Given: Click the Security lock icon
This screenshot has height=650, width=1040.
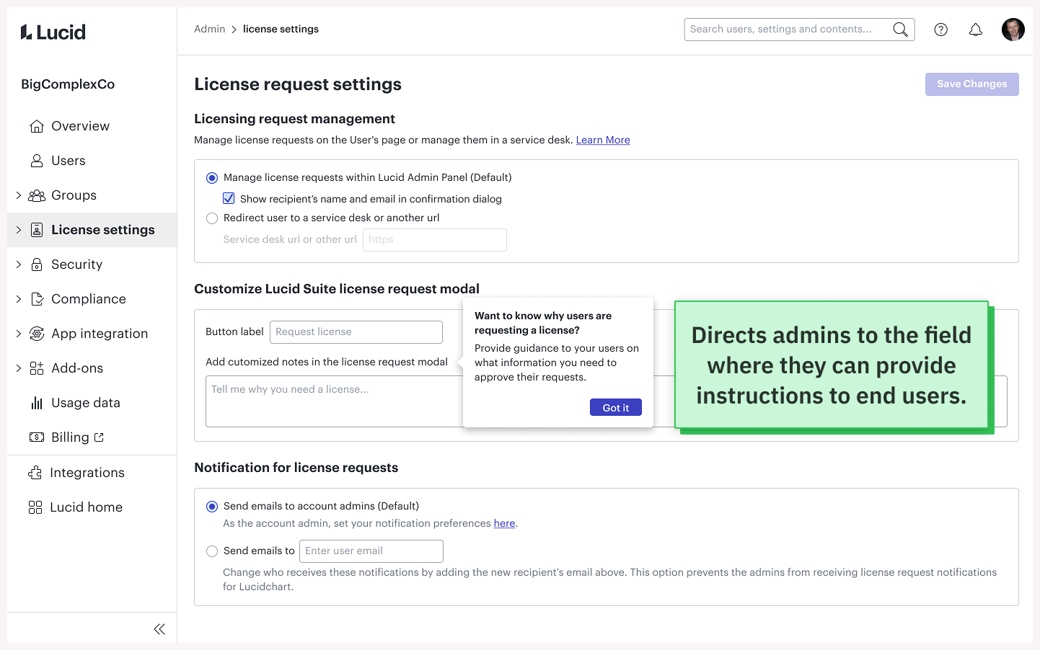Looking at the screenshot, I should pos(37,264).
